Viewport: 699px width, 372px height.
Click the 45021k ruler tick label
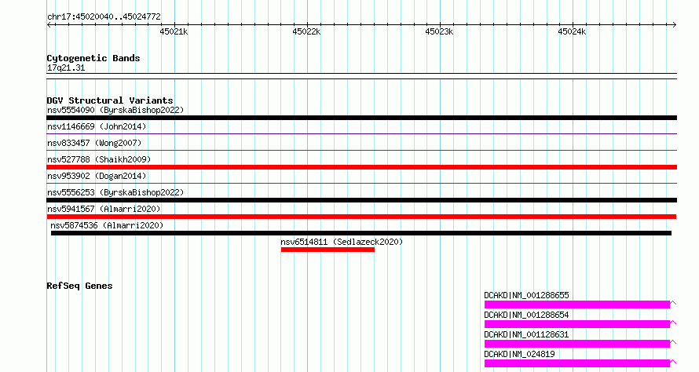click(174, 31)
